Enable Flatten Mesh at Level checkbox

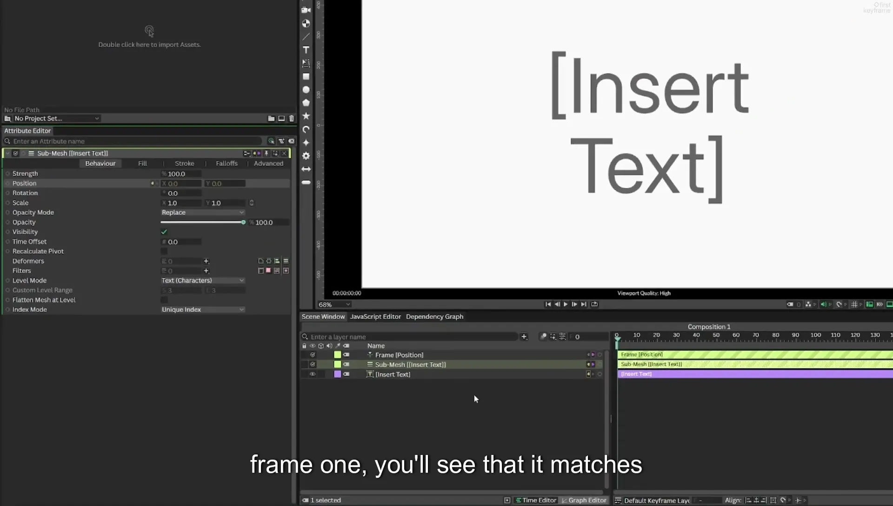(x=164, y=300)
